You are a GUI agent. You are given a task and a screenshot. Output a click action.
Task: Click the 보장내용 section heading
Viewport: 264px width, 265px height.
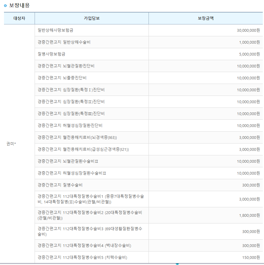pyautogui.click(x=19, y=5)
